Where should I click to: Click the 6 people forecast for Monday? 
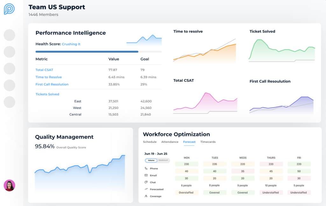186,185
